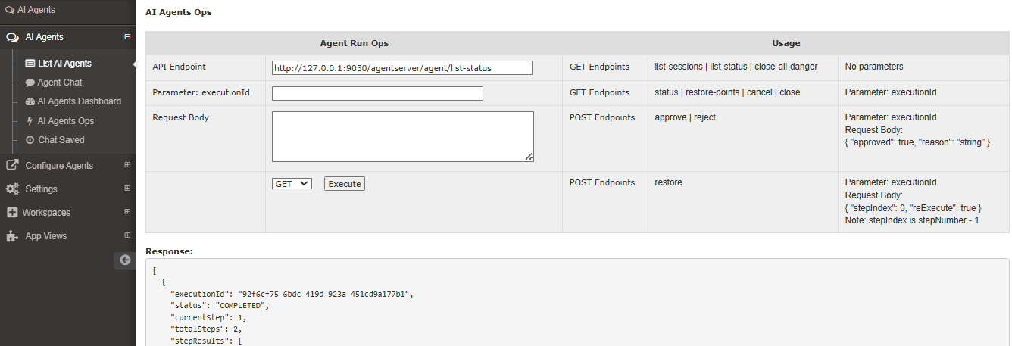The image size is (1012, 346).
Task: Expand the Configure Agents section
Action: coord(127,165)
